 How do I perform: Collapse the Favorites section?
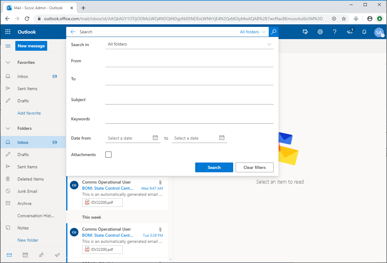click(8, 62)
